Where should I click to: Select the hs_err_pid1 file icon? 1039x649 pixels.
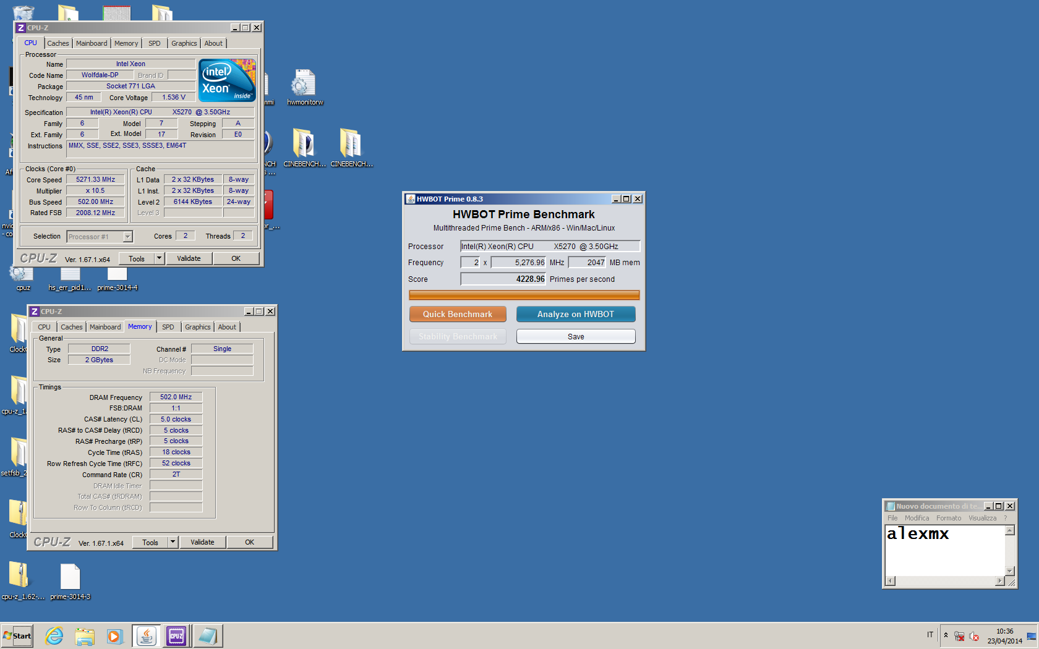tap(70, 278)
